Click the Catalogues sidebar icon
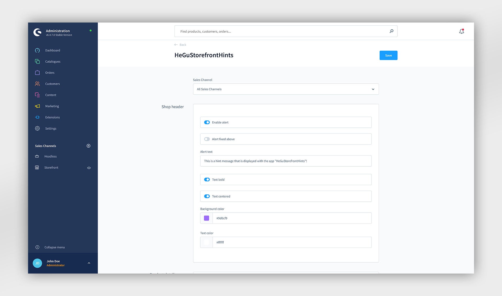Viewport: 502px width, 296px height. pyautogui.click(x=37, y=61)
